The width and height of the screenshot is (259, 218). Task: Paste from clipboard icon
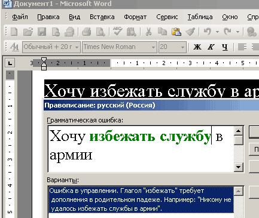[176, 32]
